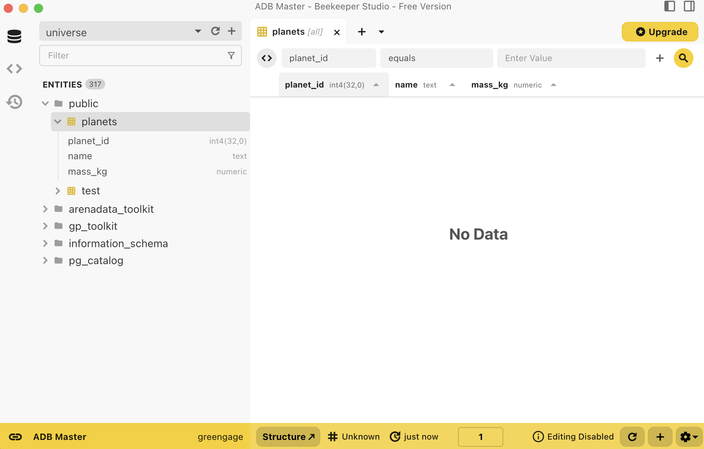Expand the gp_toolkit schema
Image resolution: width=704 pixels, height=449 pixels.
point(45,226)
